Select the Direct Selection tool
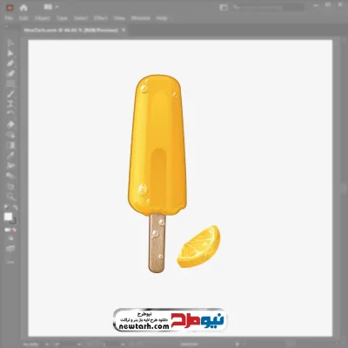 pyautogui.click(x=10, y=53)
